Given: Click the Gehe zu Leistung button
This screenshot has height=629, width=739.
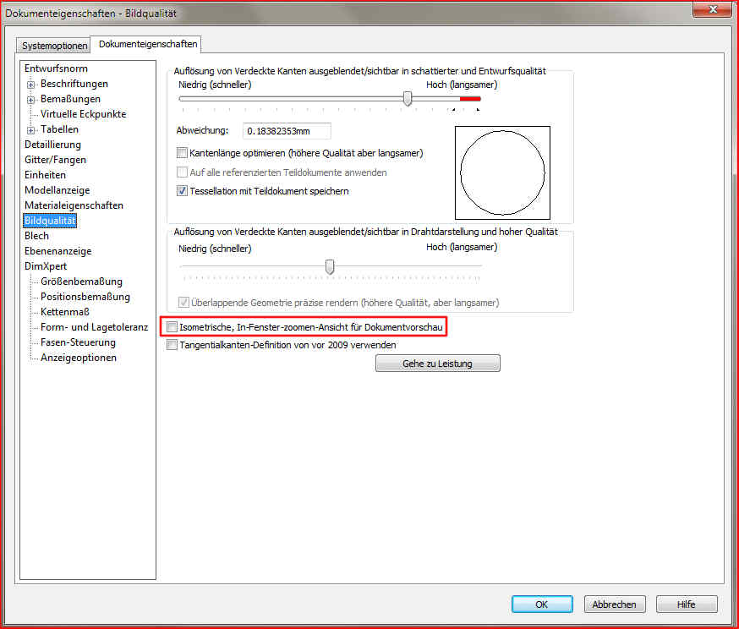Looking at the screenshot, I should click(x=438, y=364).
